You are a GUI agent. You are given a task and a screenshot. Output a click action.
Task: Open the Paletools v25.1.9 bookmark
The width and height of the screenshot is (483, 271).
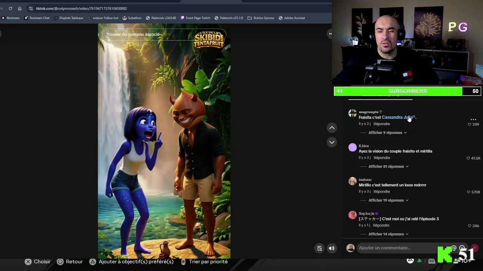pyautogui.click(x=229, y=18)
